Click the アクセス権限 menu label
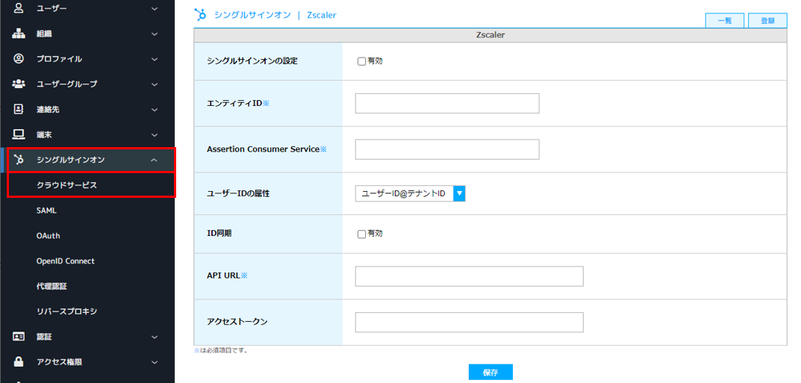This screenshot has height=383, width=801. click(x=59, y=362)
